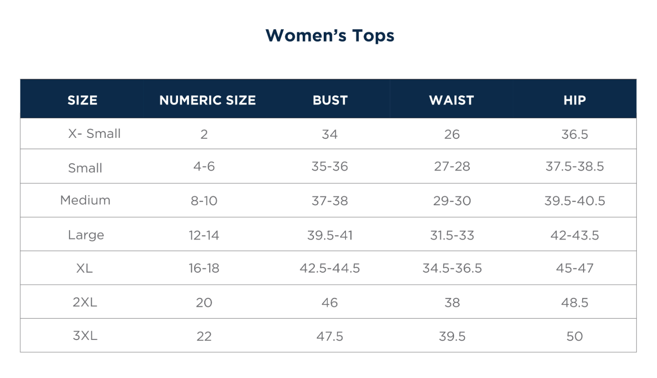Click the 47.5 bust value for 3XL
The image size is (657, 378).
(330, 336)
